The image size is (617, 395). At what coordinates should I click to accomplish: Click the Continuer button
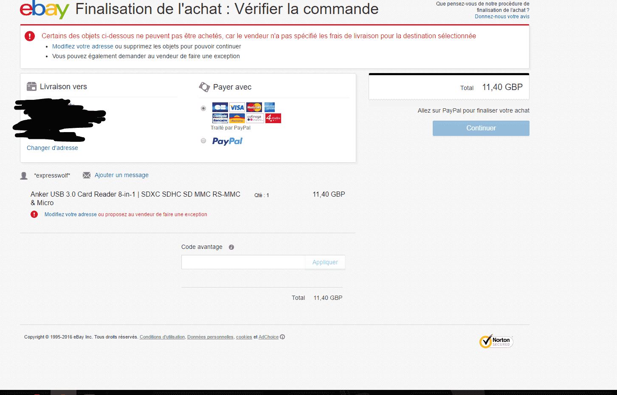pyautogui.click(x=481, y=128)
